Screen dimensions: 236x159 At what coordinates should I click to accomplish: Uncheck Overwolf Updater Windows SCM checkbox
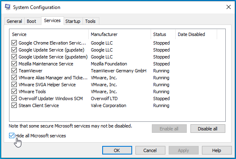[14, 99]
